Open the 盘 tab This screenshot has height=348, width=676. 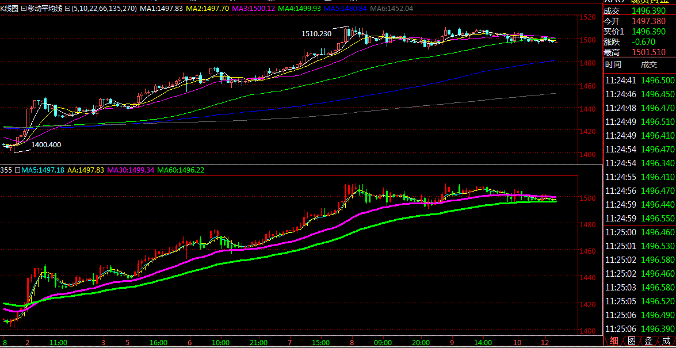[x=648, y=341]
